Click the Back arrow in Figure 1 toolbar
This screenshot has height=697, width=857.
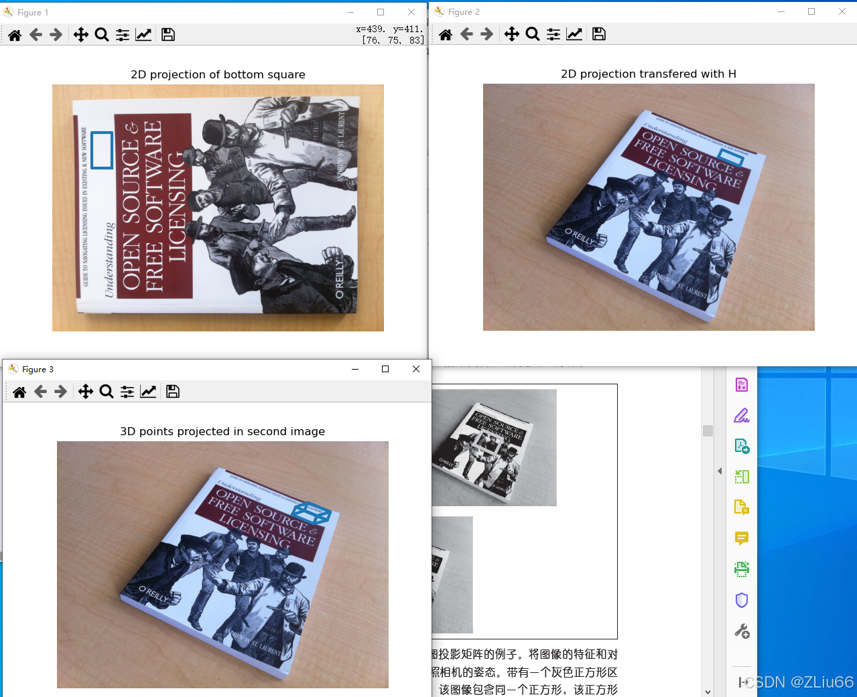pyautogui.click(x=36, y=35)
